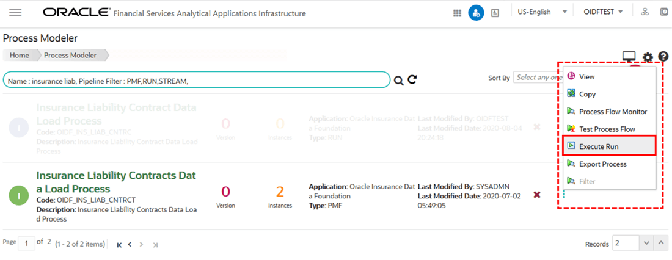Choose Export Process menu entry
Viewport: 672px width, 260px height.
tap(608, 164)
